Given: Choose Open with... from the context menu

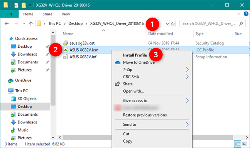Looking at the screenshot, I should tap(133, 91).
